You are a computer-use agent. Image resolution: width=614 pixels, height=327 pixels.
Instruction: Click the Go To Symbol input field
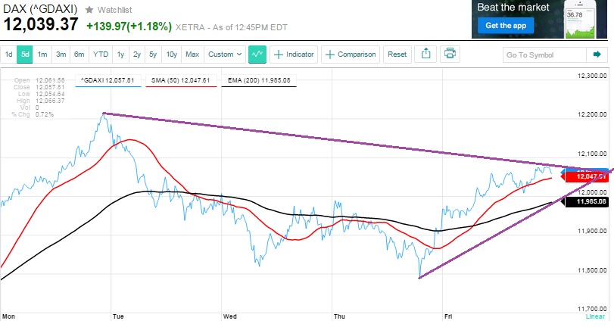pyautogui.click(x=545, y=54)
